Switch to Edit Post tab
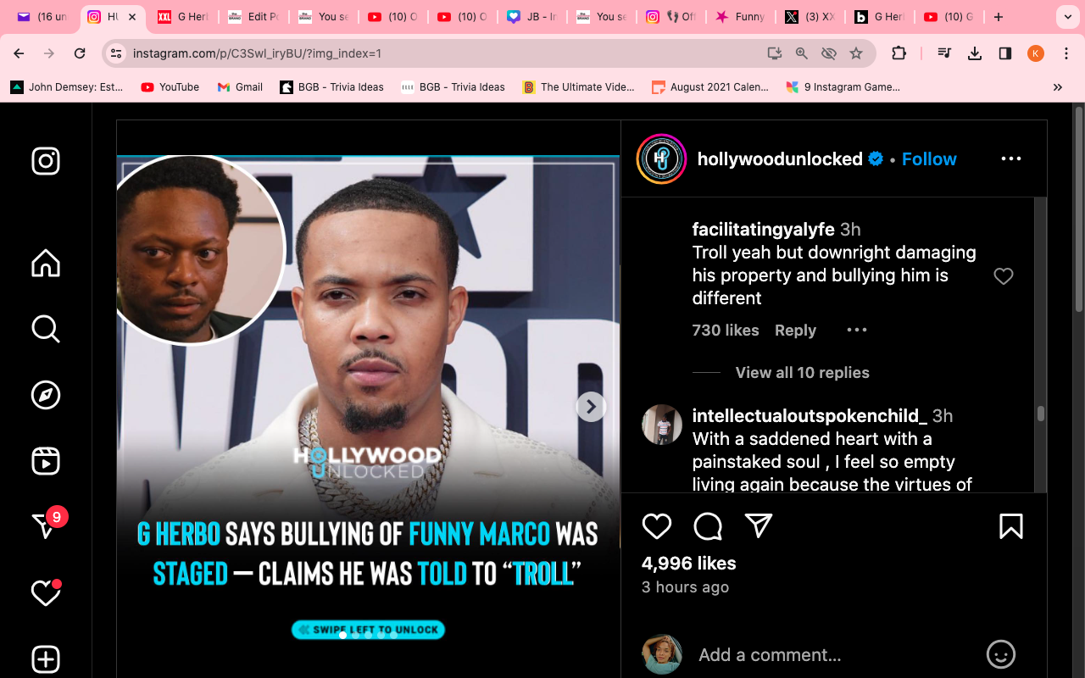 pyautogui.click(x=253, y=17)
